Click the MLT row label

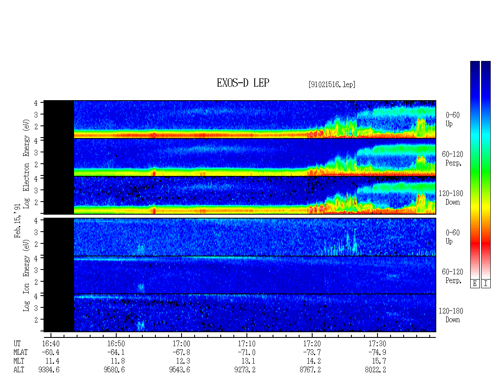19,361
